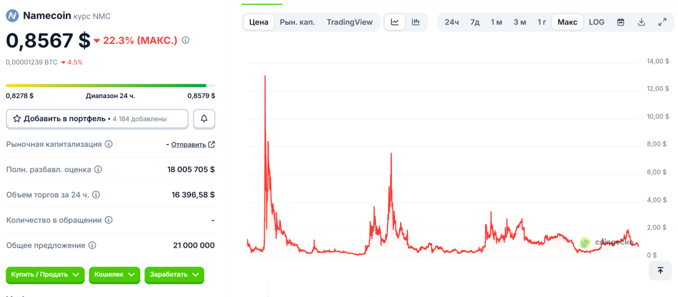Open the calendar date range picker

[x=621, y=22]
